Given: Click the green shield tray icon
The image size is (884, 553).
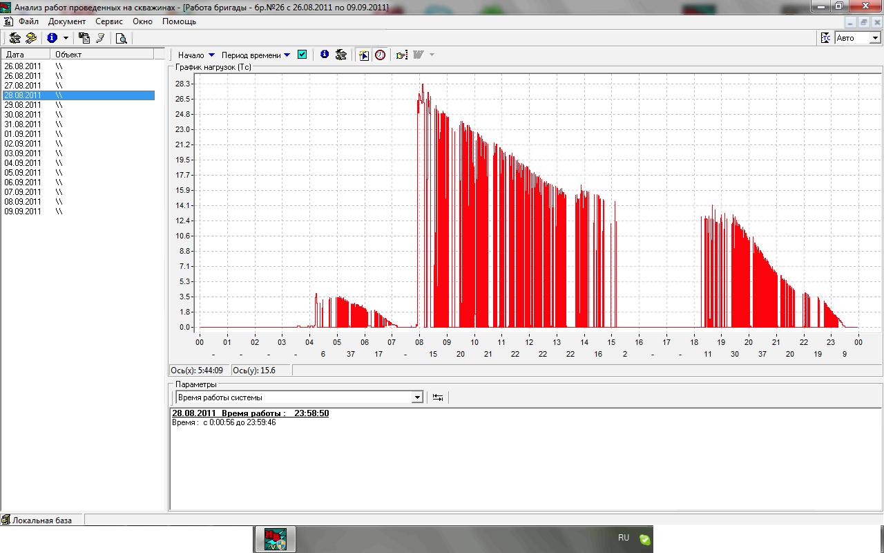Looking at the screenshot, I should pyautogui.click(x=644, y=539).
